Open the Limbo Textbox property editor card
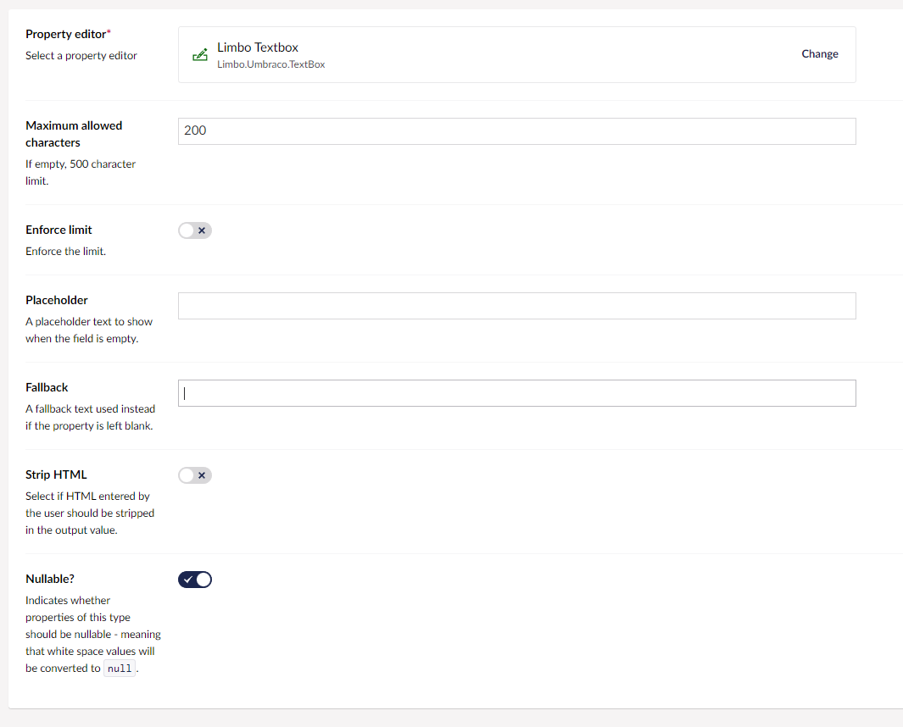This screenshot has width=903, height=727. tap(516, 55)
